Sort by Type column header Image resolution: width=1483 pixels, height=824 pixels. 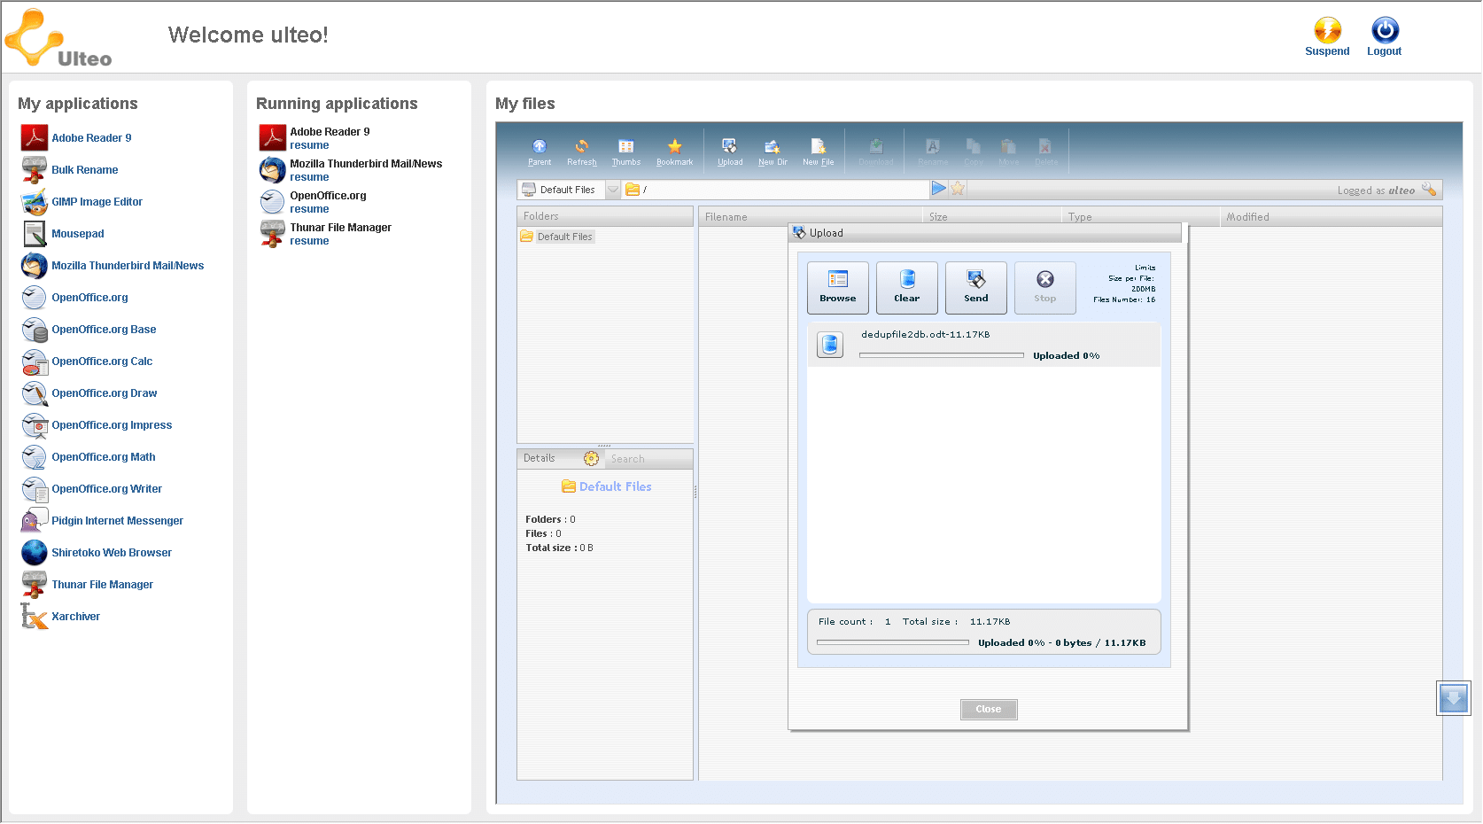point(1141,217)
